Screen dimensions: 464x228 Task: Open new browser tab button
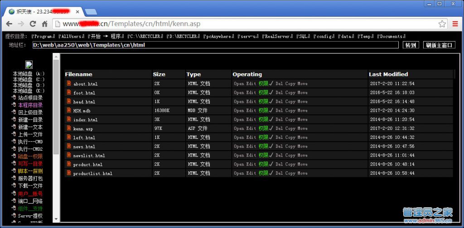[91, 12]
